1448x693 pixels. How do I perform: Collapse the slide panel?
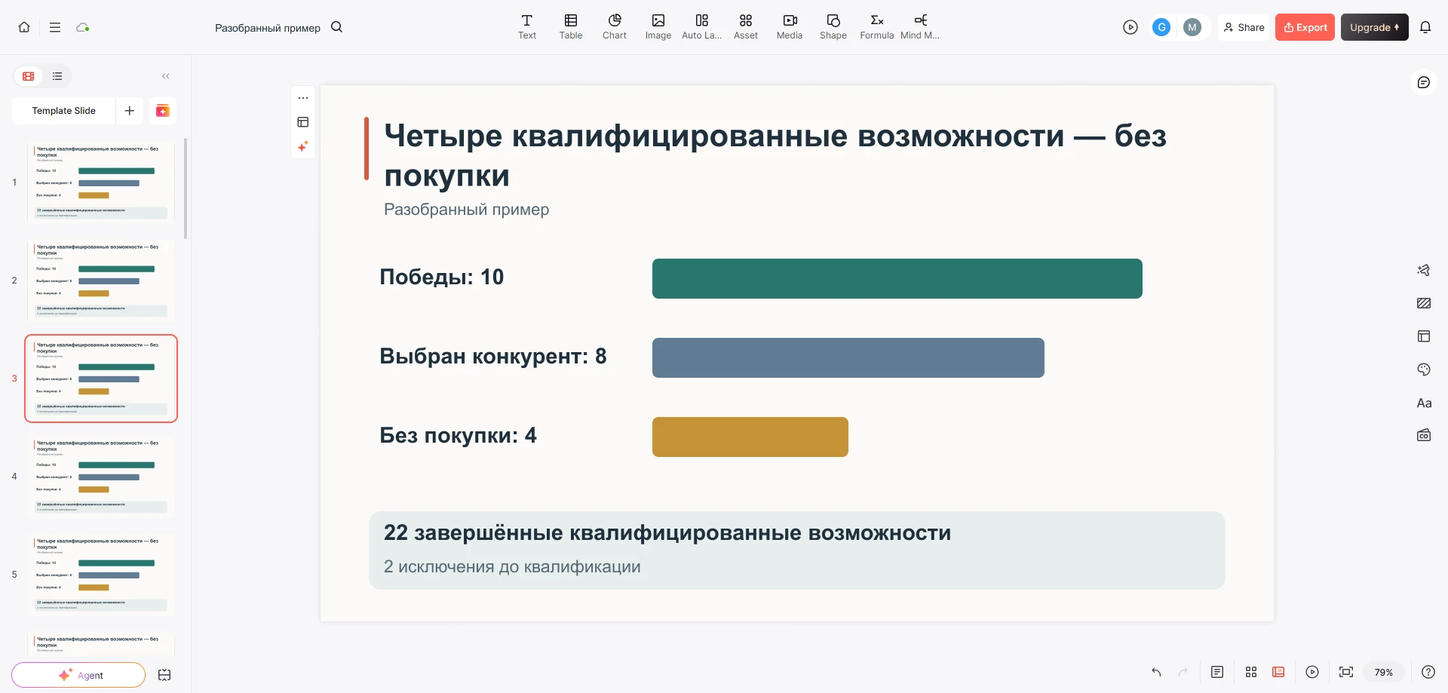pos(166,76)
